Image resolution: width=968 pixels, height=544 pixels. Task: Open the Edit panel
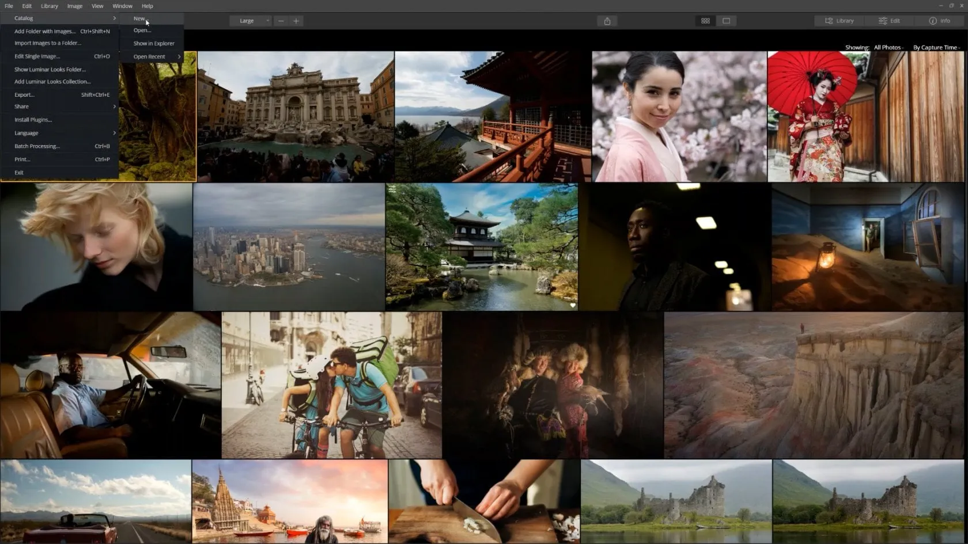(x=889, y=21)
